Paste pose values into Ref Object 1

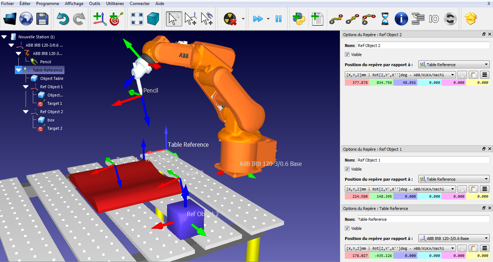pyautogui.click(x=473, y=189)
